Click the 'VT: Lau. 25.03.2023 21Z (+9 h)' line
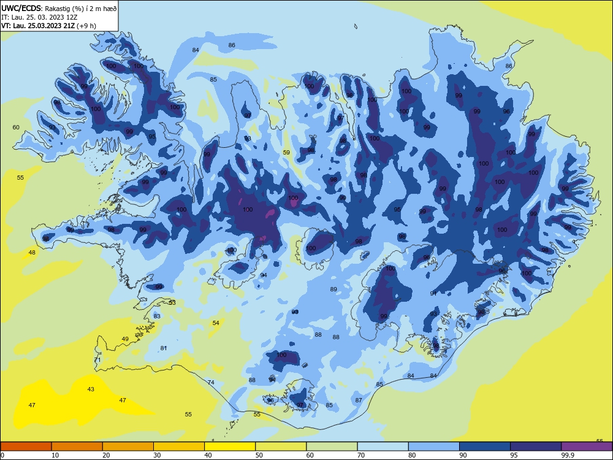613x460 pixels. 48,26
